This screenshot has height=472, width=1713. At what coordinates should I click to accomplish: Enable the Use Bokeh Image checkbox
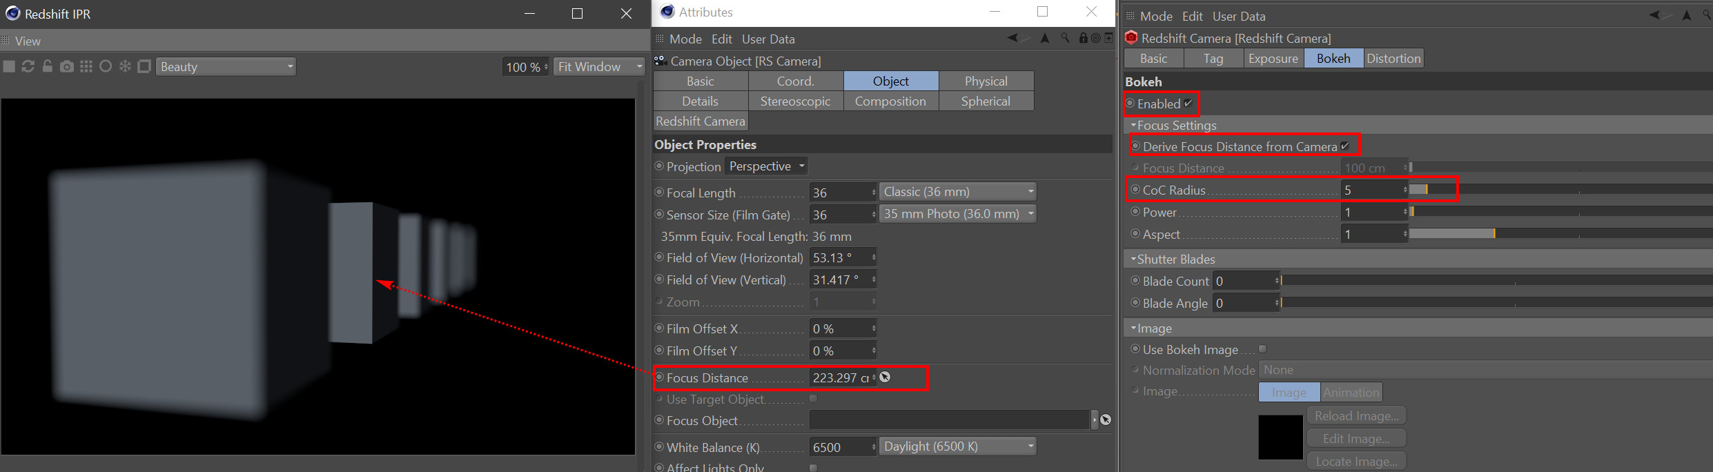[x=1262, y=349]
